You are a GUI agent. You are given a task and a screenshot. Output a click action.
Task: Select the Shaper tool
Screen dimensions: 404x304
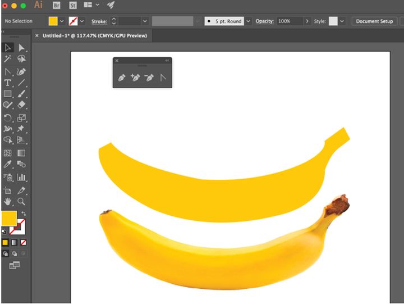pyautogui.click(x=8, y=105)
